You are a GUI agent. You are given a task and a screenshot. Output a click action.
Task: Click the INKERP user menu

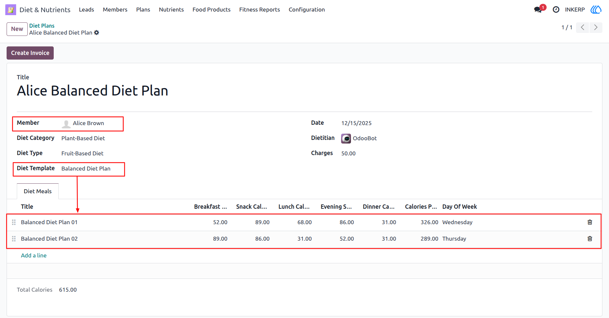(x=575, y=10)
